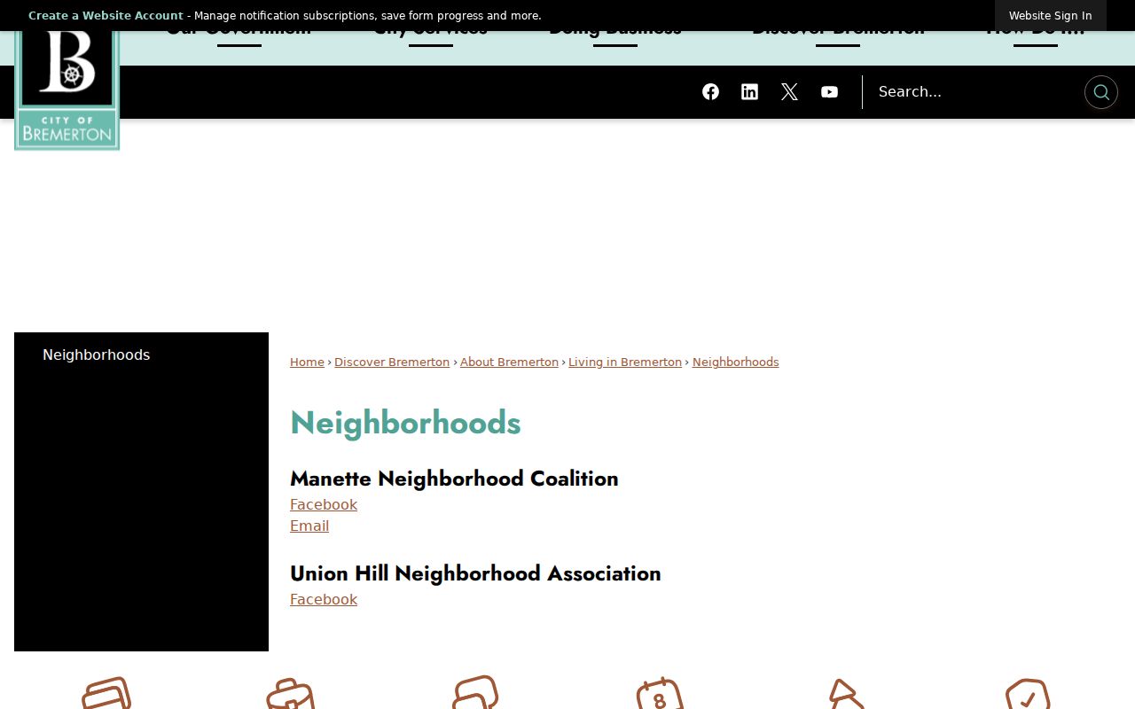Click the briefcase jobs icon

pos(291,694)
